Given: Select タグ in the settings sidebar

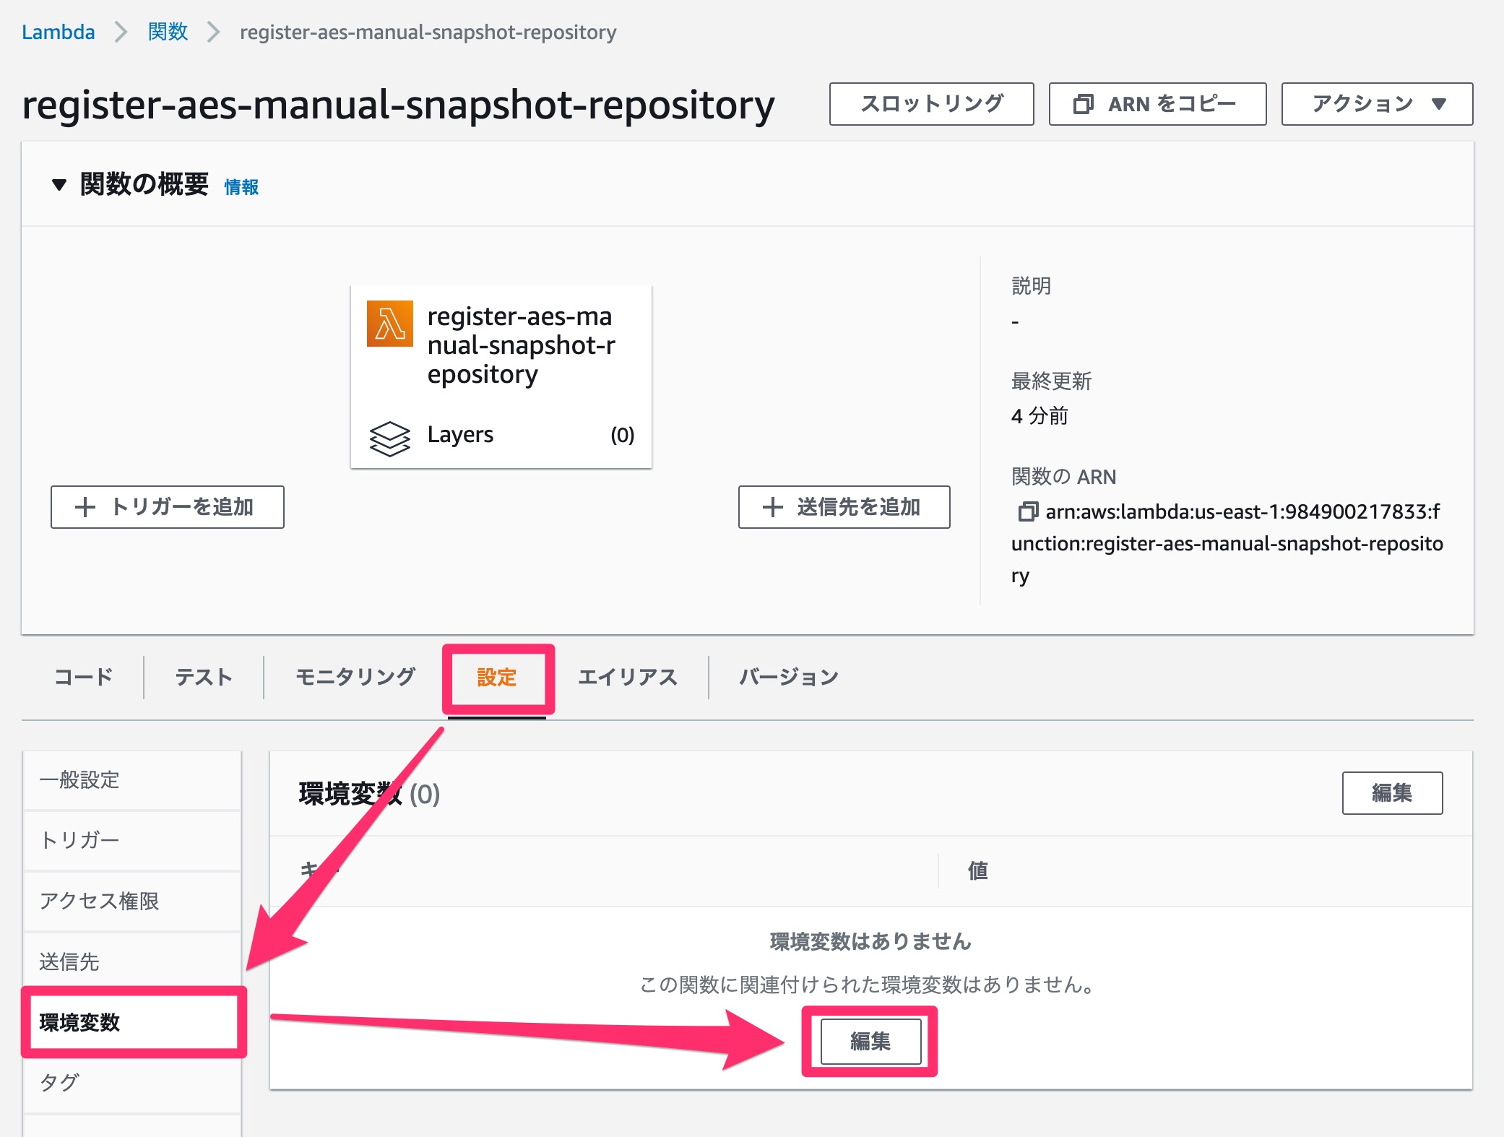Looking at the screenshot, I should point(133,1082).
